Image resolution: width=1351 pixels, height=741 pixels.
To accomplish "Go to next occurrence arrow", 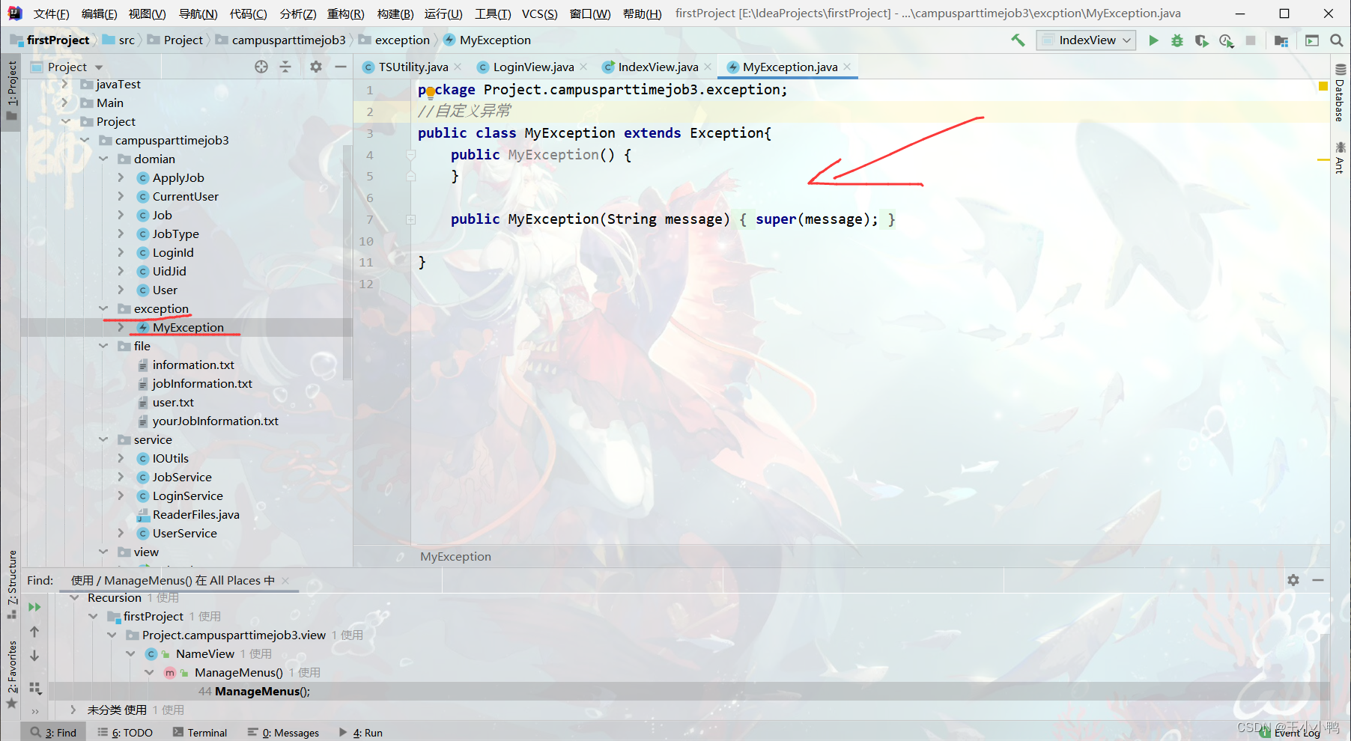I will point(34,656).
